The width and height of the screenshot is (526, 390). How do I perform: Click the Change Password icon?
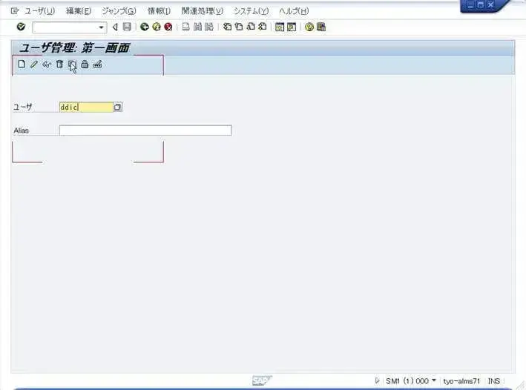point(98,64)
